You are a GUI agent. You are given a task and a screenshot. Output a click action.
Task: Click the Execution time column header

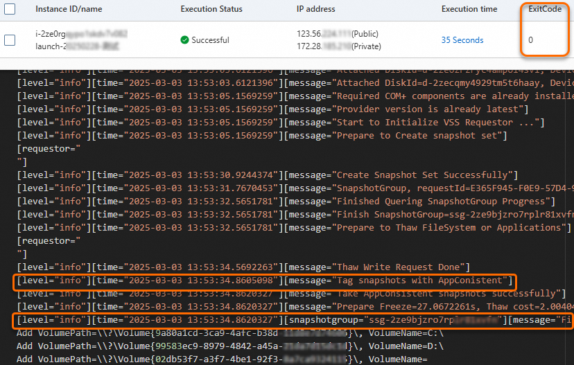coord(469,9)
